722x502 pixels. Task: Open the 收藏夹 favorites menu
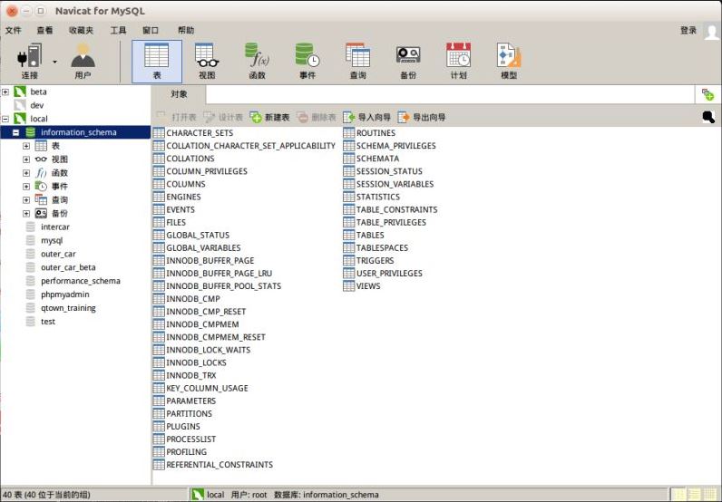pos(81,31)
